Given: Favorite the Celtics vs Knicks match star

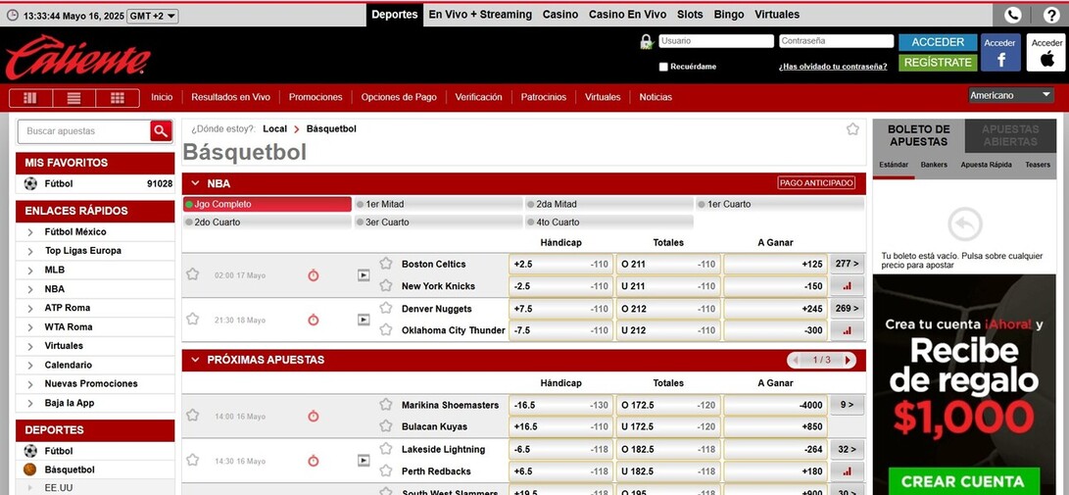Looking at the screenshot, I should click(x=192, y=274).
